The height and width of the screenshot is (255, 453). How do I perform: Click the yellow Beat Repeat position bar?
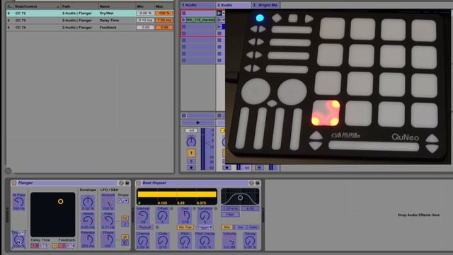pos(177,195)
